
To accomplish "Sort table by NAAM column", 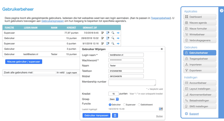I will coord(54,28).
